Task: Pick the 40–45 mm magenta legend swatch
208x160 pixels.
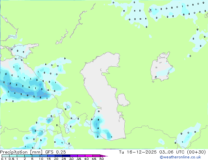Action: point(89,156)
